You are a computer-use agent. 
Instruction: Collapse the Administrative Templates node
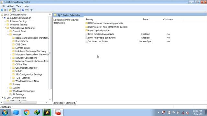tap(5, 28)
